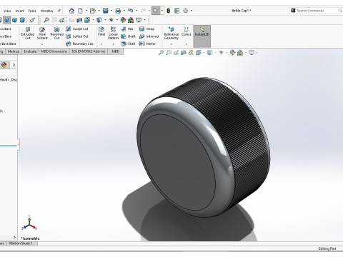Expand the Curves flyout arrow
Viewport: 343px width, 257px height.
[x=186, y=44]
